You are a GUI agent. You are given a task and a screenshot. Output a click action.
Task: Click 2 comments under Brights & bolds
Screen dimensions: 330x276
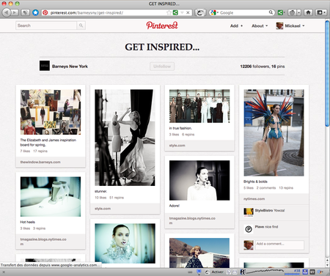[x=266, y=188]
